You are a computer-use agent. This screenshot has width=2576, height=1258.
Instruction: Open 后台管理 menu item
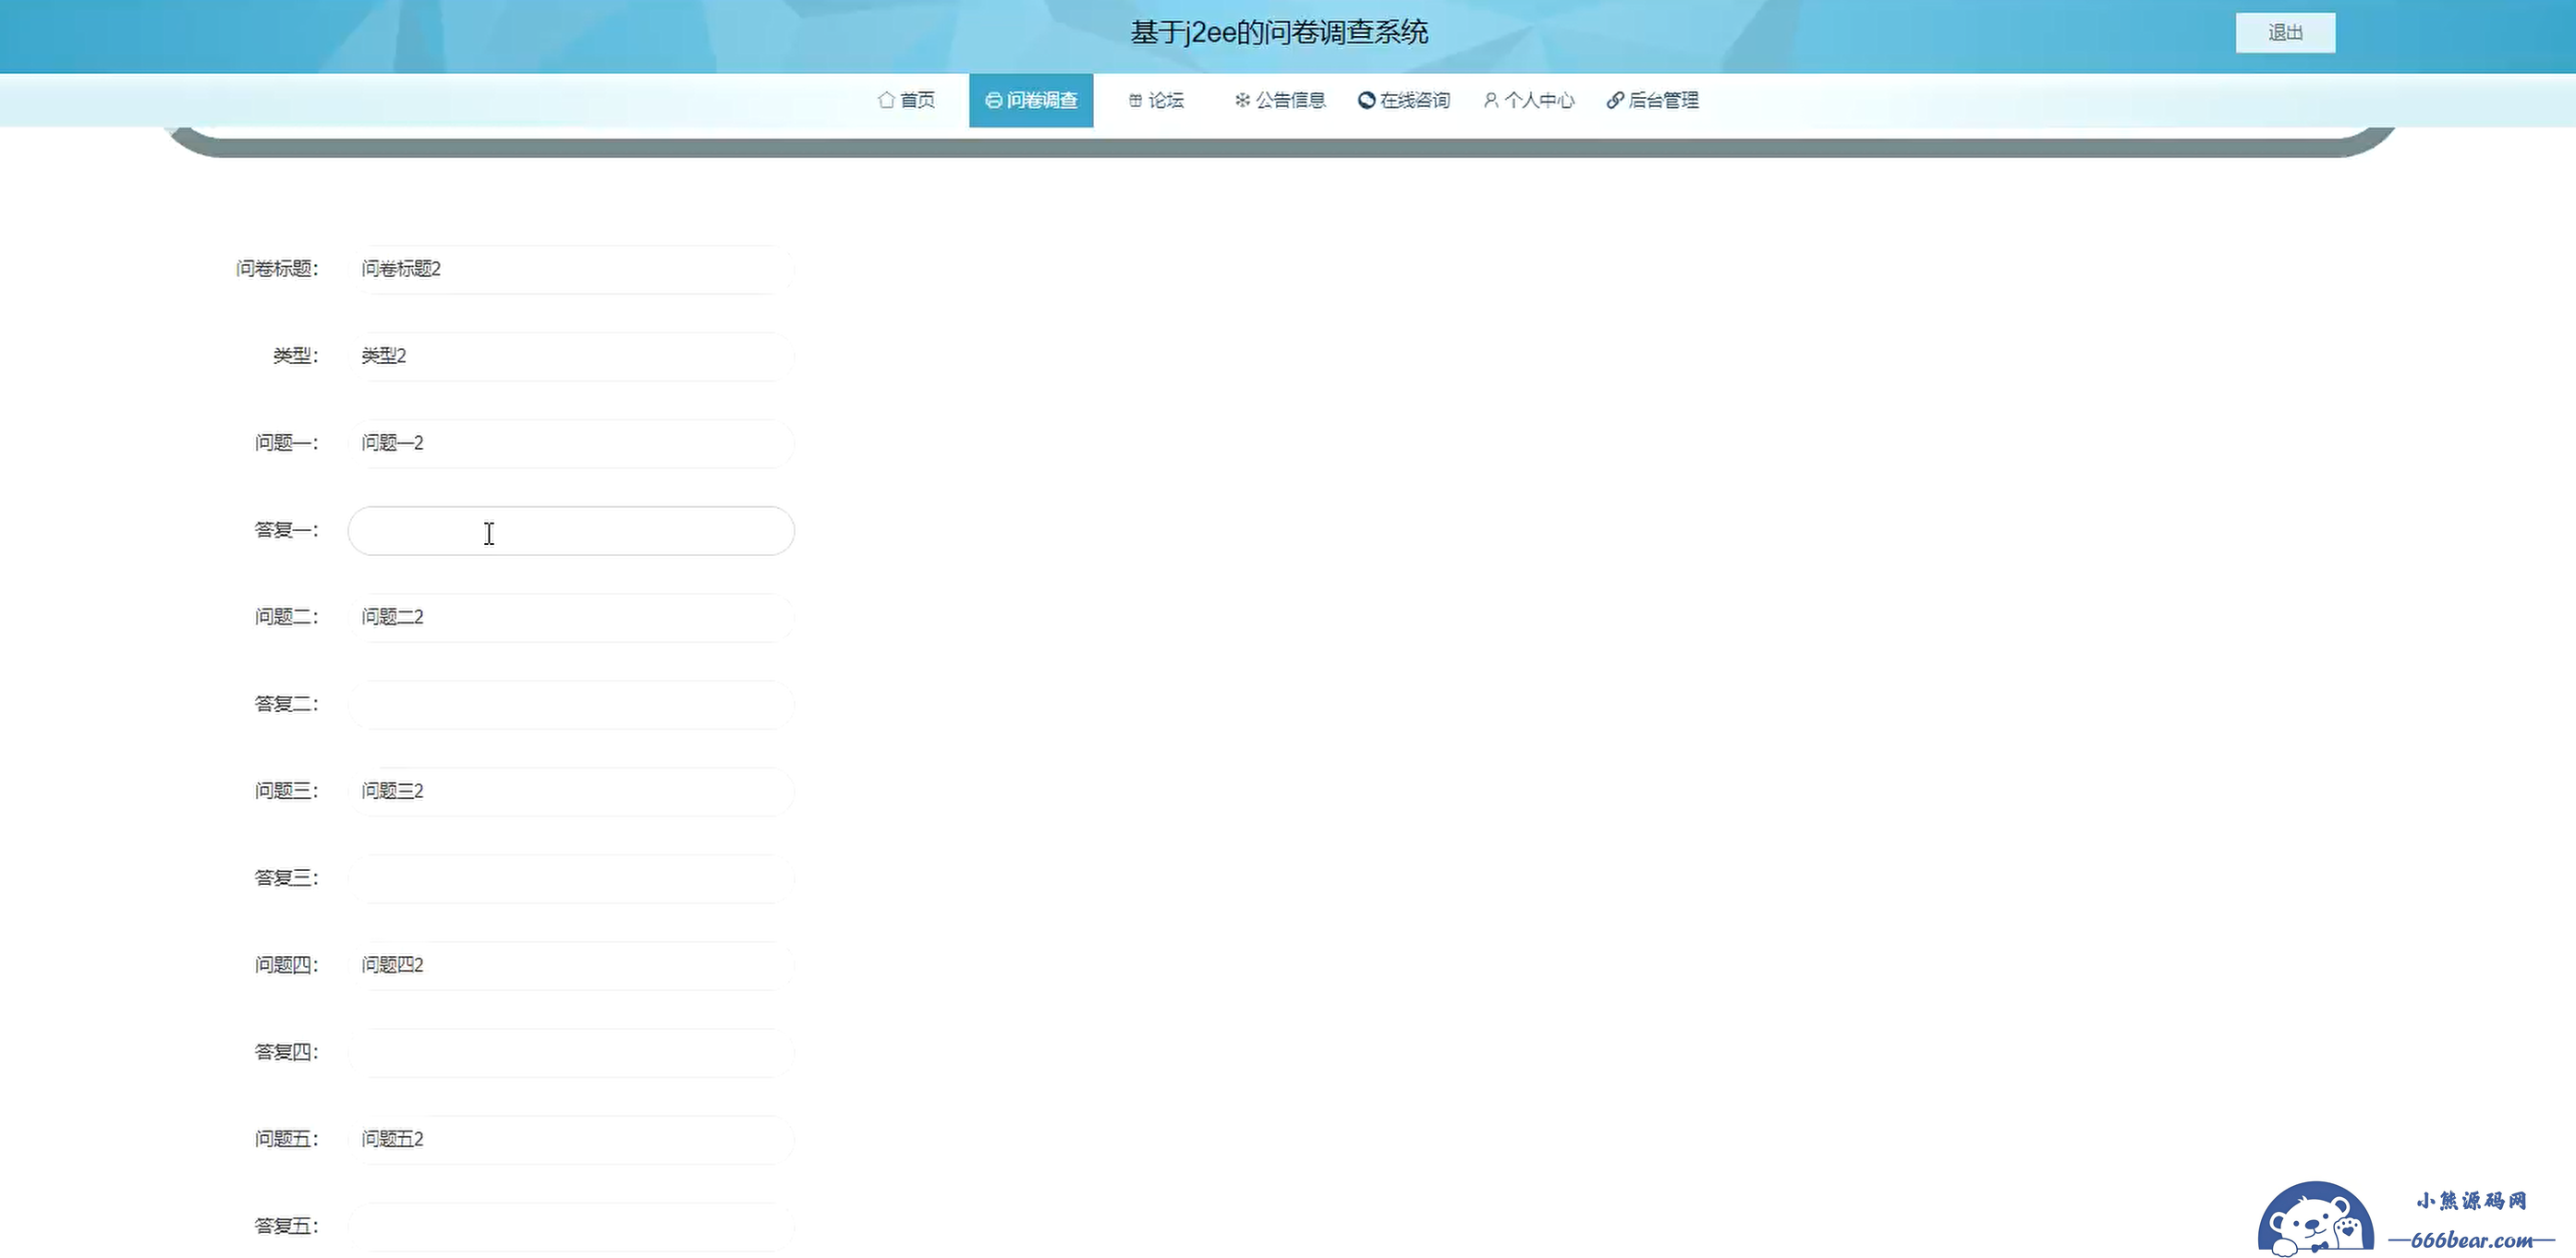click(x=1652, y=100)
